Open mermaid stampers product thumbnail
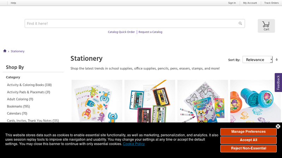Viewport: 282px width, 158px height. [255, 101]
